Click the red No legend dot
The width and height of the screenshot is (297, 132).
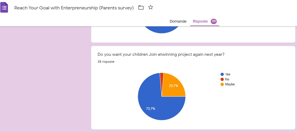[222, 79]
